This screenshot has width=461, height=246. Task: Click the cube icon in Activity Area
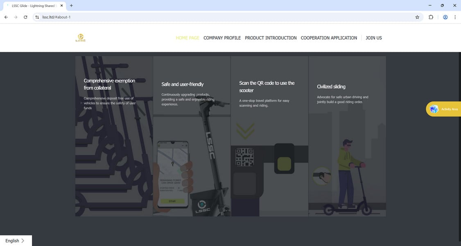click(434, 109)
